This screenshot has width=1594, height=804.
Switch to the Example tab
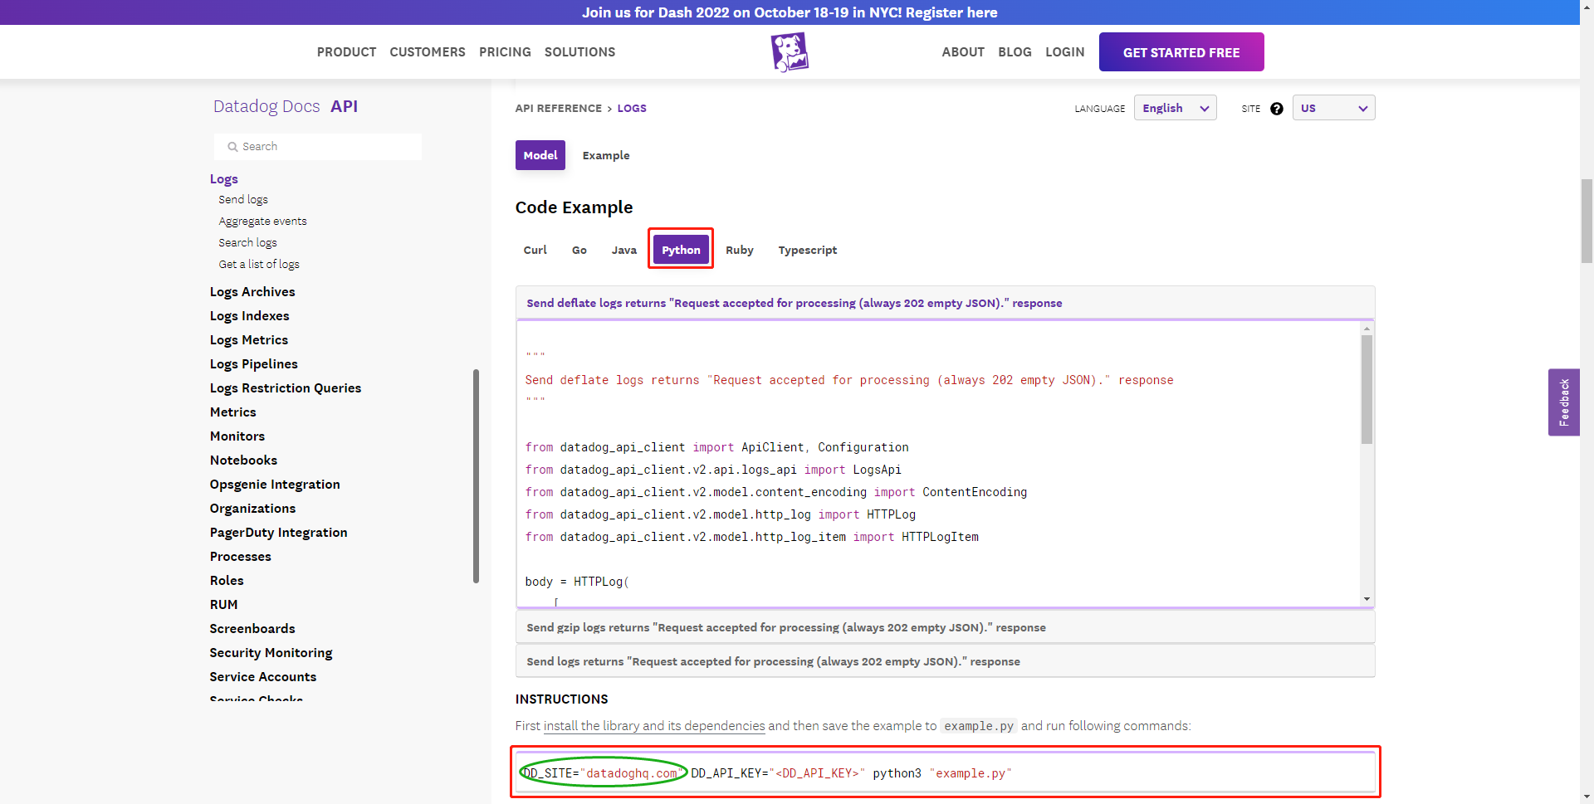[x=605, y=155]
